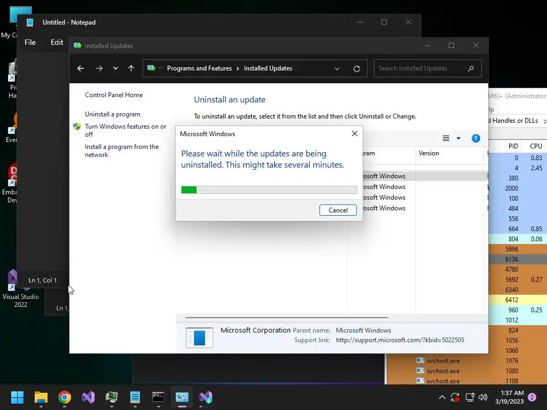Open the clock showing 1:37 AM

coord(509,397)
